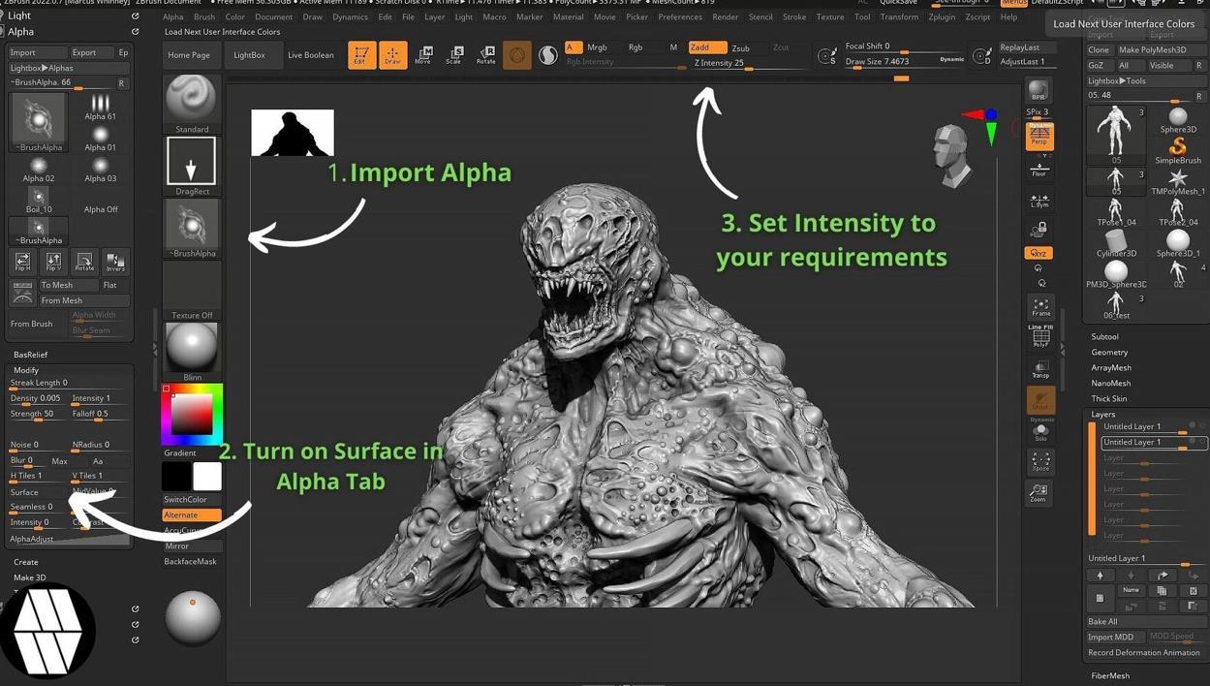The width and height of the screenshot is (1210, 686).
Task: Toggle the Surface option in Alpha
Action: point(25,492)
